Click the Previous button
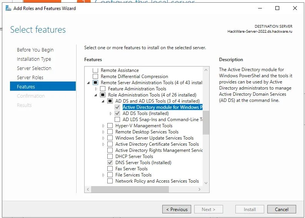Screen dimensions: 305x218 coord(177,209)
